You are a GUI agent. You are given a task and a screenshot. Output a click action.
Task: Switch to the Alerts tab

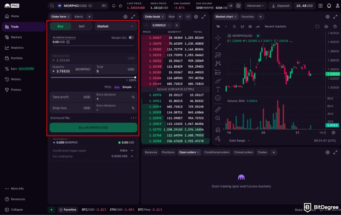[x=79, y=17]
